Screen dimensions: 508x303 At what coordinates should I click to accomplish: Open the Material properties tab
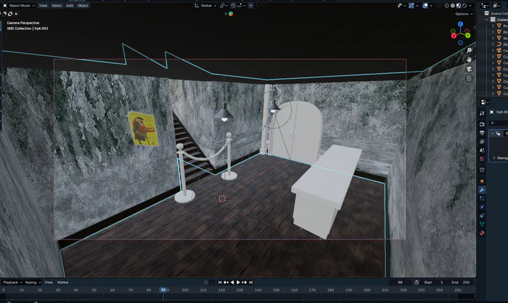pyautogui.click(x=482, y=233)
